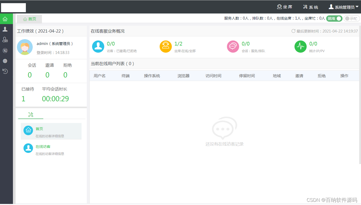Click the 在线客服业务概况 heading
The image size is (361, 205).
point(108,31)
